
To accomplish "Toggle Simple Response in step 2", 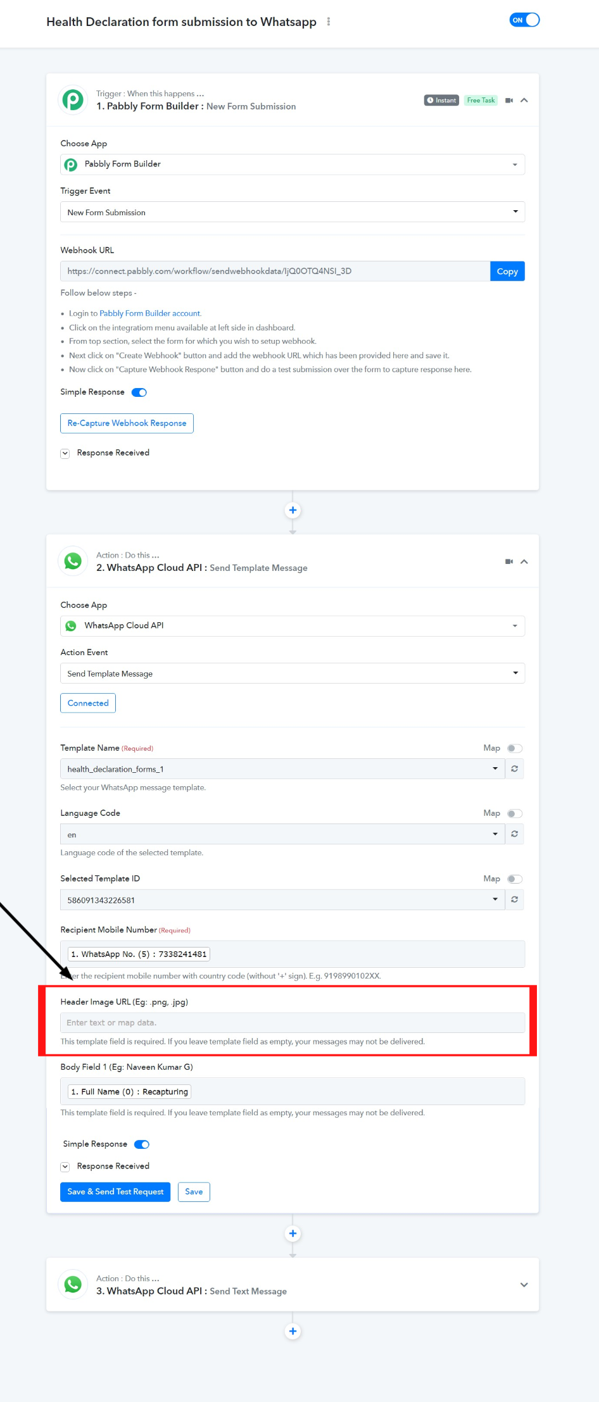I will (142, 1144).
